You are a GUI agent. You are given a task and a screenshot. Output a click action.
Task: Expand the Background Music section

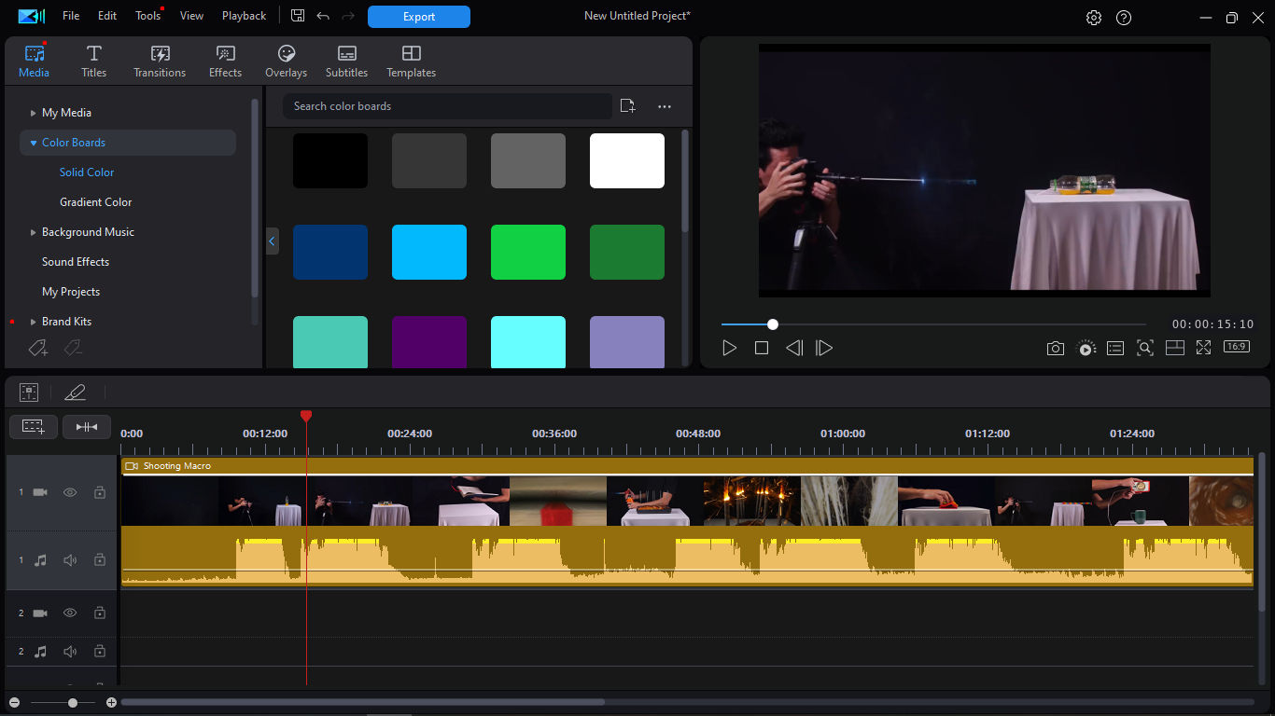34,232
